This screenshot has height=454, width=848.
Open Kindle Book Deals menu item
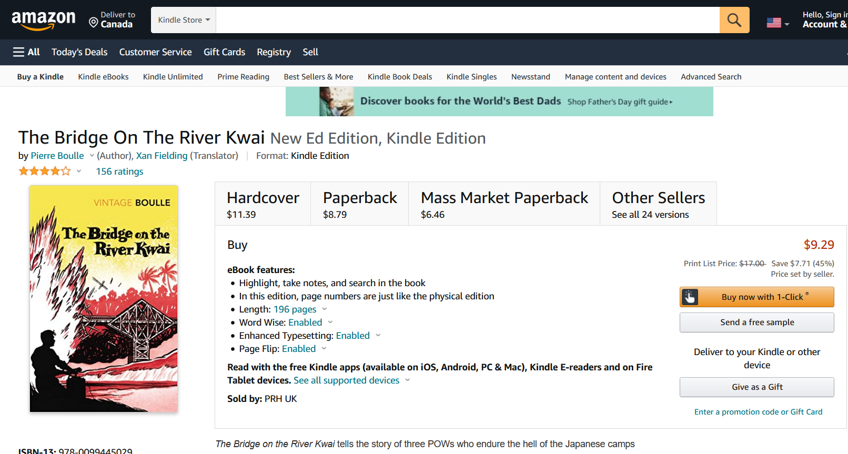click(x=400, y=77)
